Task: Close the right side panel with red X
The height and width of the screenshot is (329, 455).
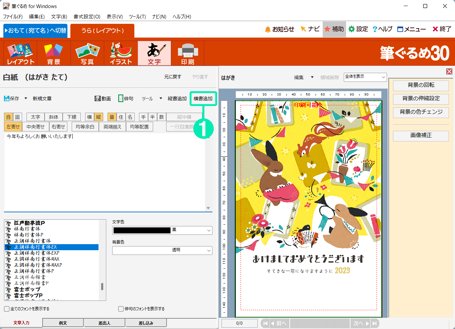Action: click(449, 71)
